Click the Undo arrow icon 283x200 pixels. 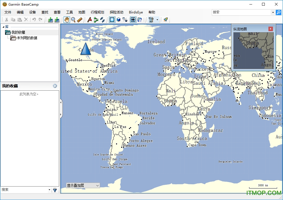(x=34, y=20)
